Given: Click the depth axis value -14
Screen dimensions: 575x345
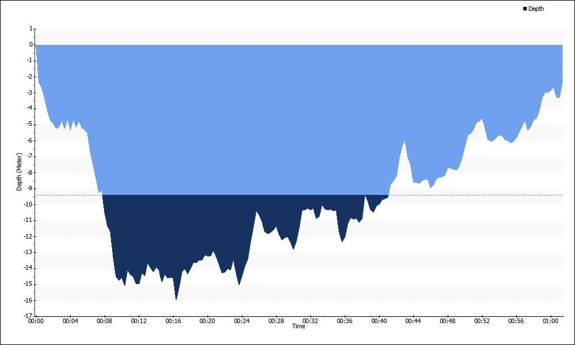Looking at the screenshot, I should [29, 269].
